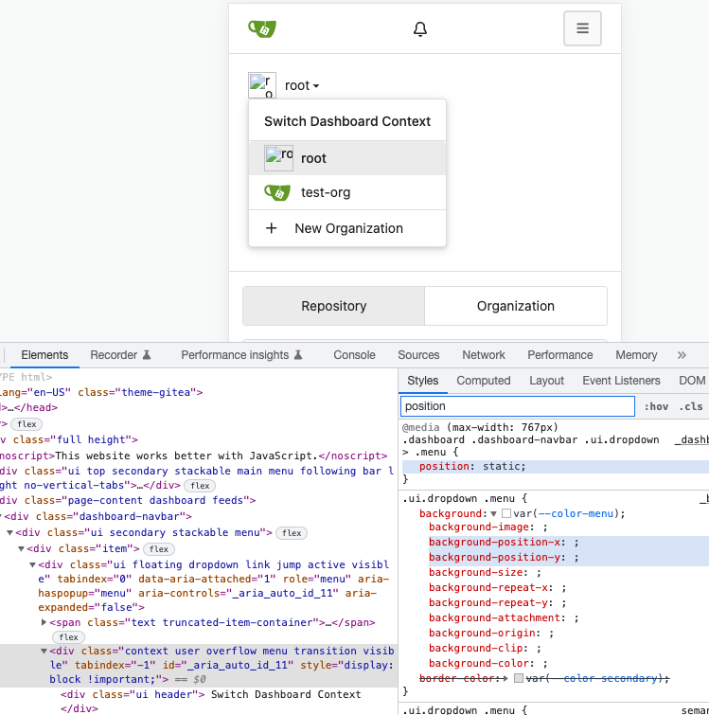Click the --color-menu variable link

pyautogui.click(x=576, y=513)
